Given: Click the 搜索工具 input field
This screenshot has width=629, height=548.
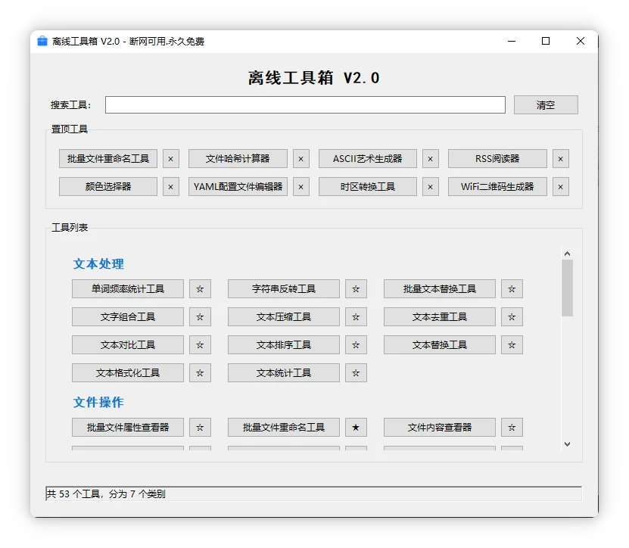Looking at the screenshot, I should [x=305, y=105].
